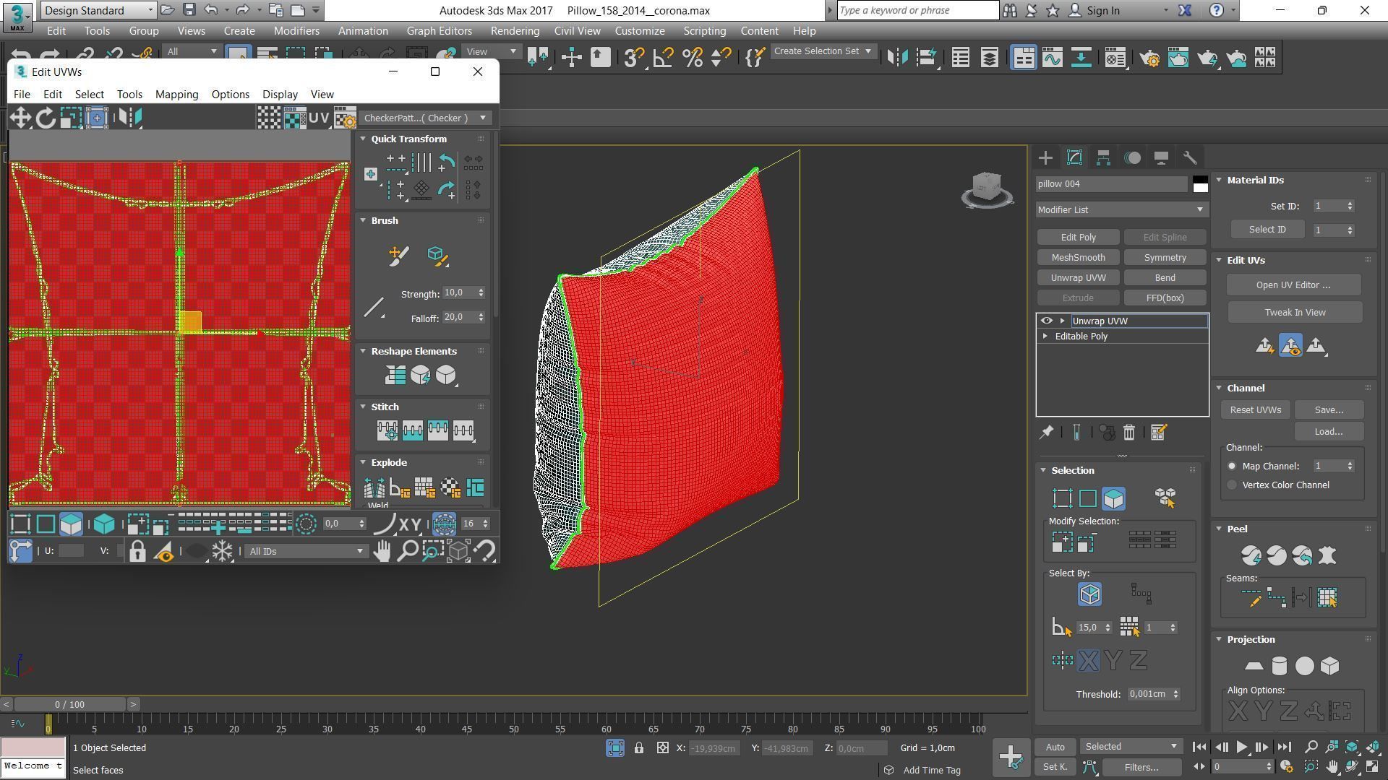
Task: Expand the Editable Poly stack entry
Action: coord(1045,337)
